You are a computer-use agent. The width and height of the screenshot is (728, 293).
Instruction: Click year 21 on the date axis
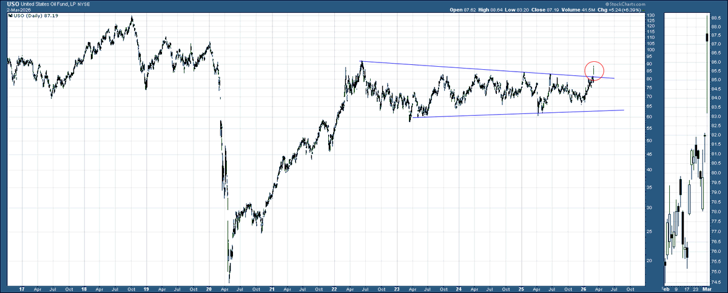tap(272, 289)
